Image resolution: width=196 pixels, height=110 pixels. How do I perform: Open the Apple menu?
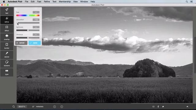tap(4, 2)
